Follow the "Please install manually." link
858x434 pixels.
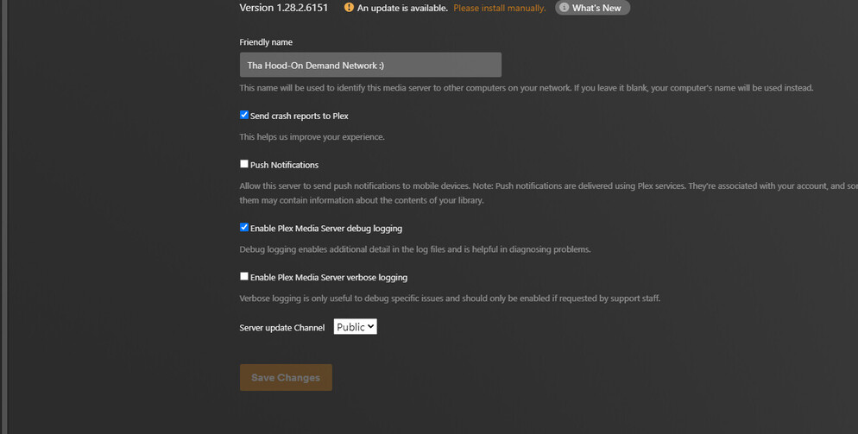499,9
